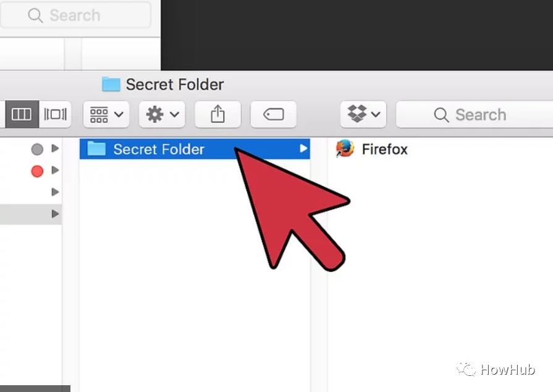Click the arrow on Secret Folder row
Screen dimensions: 553x392
click(303, 148)
